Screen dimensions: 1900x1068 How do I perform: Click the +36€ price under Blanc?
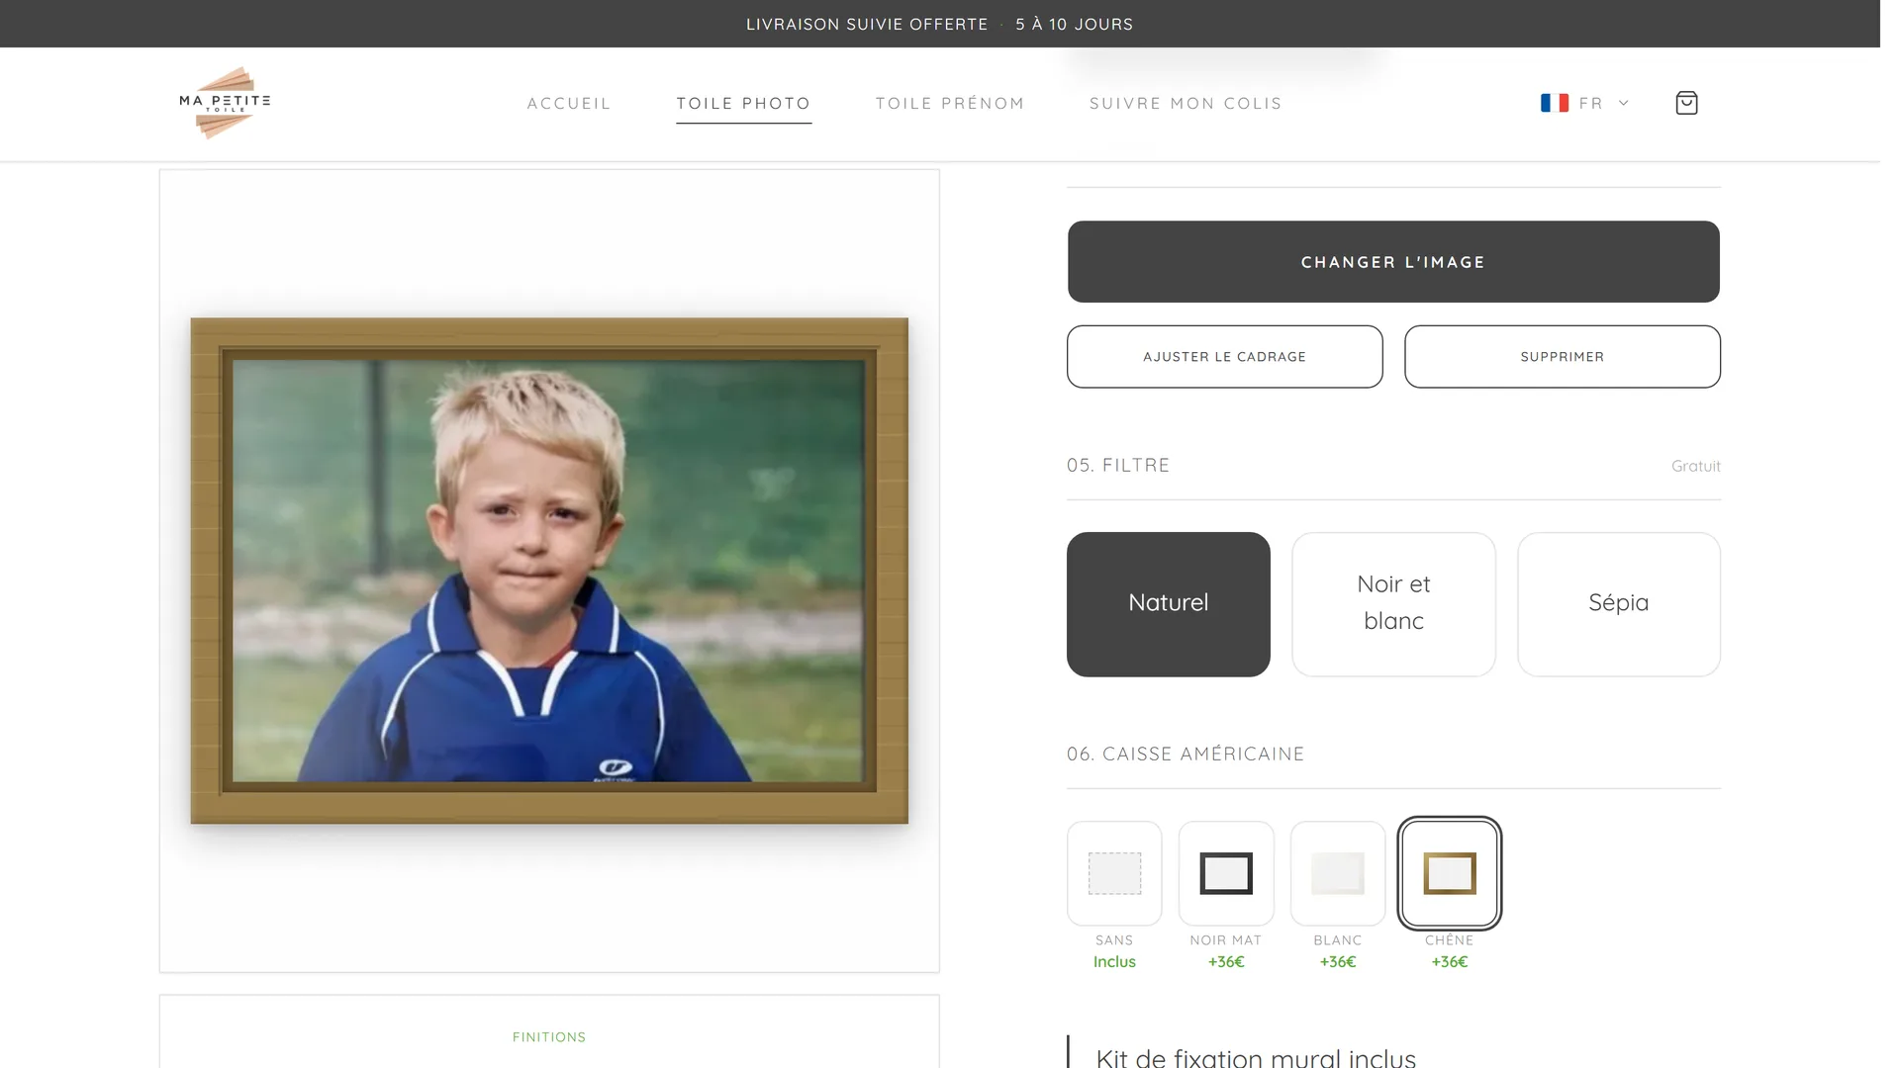(x=1338, y=962)
